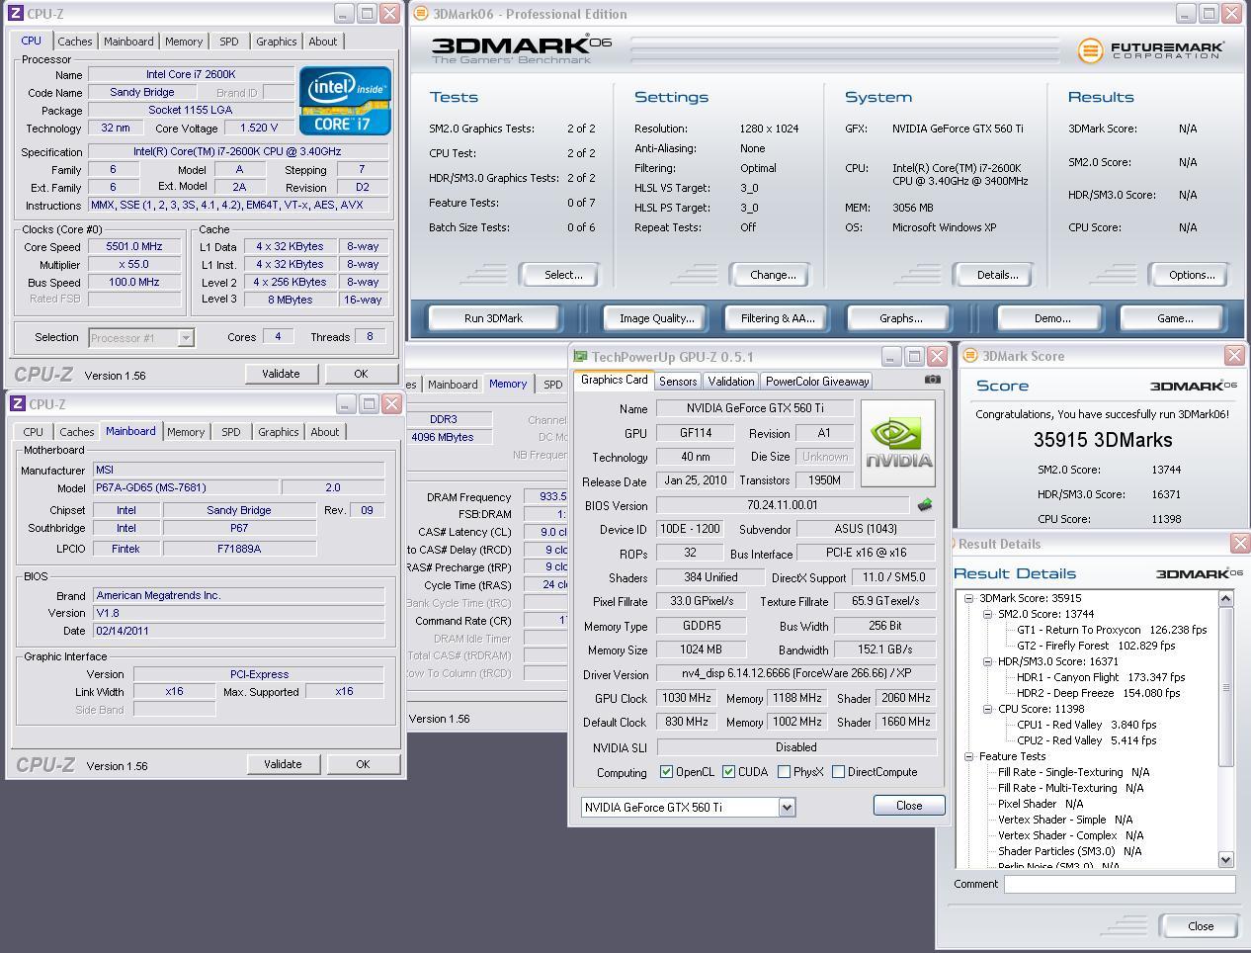Screen dimensions: 1251x953
Task: Toggle the OpenCL checkbox in GPU-Z
Action: point(666,772)
